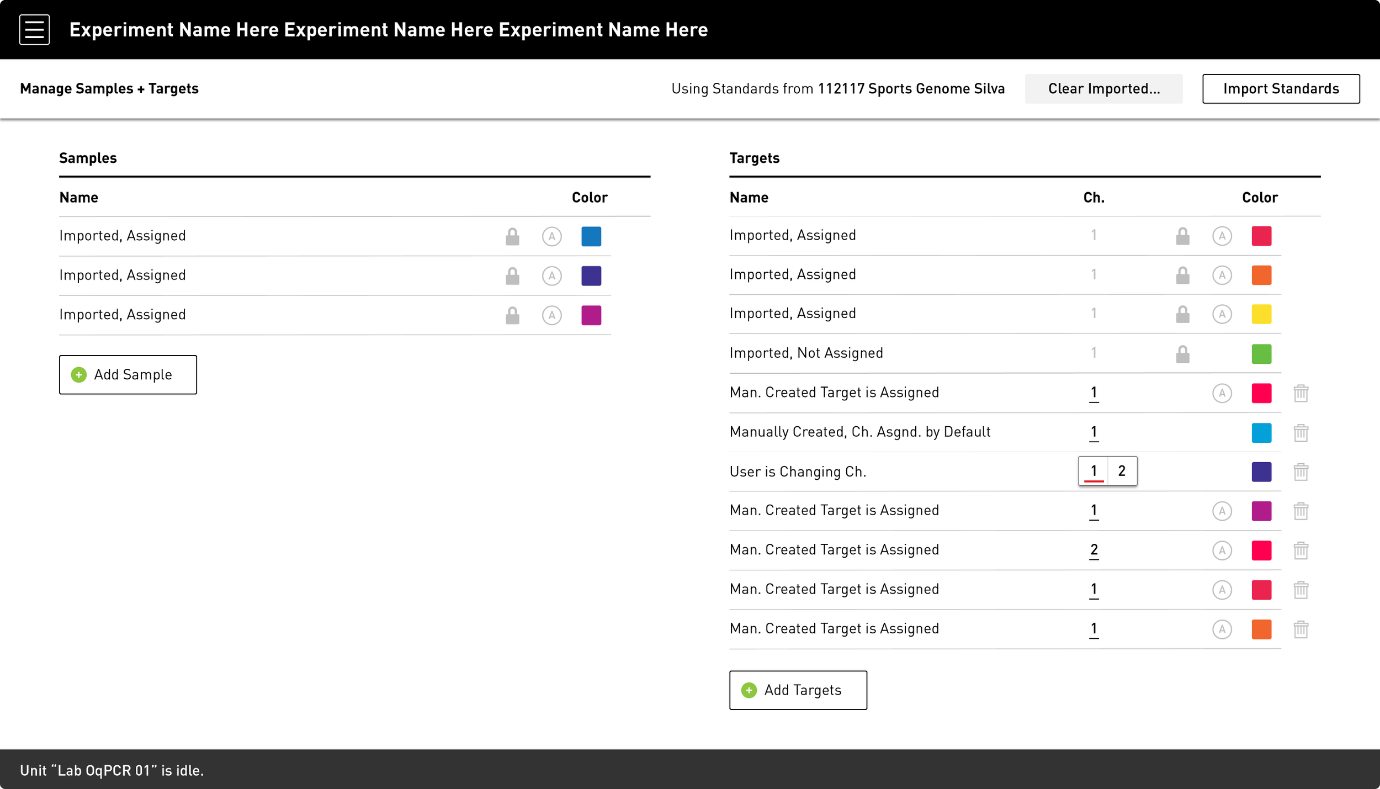This screenshot has width=1380, height=789.
Task: Click the lock icon on first imported sample
Action: click(512, 236)
